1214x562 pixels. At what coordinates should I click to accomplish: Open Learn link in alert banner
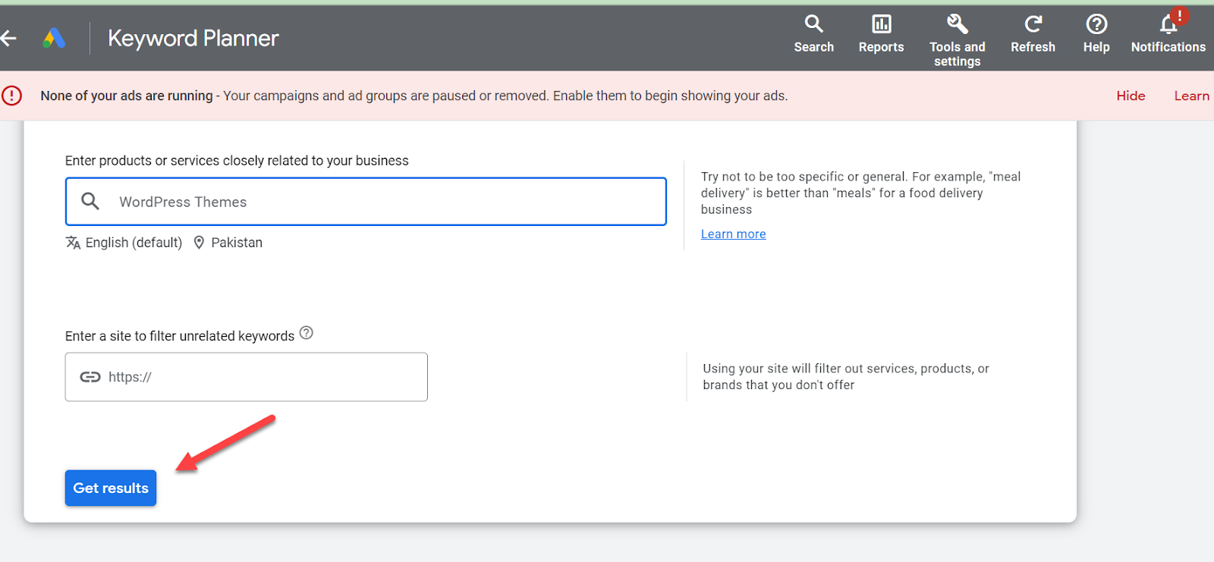coord(1191,96)
